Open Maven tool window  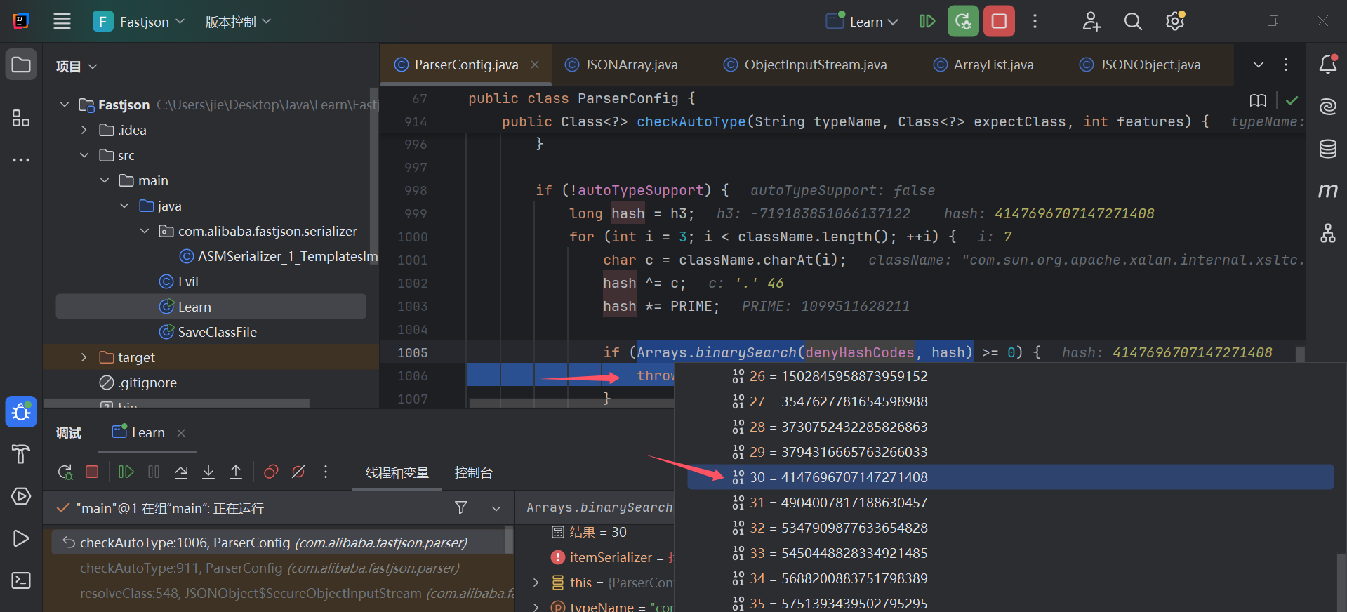1328,191
